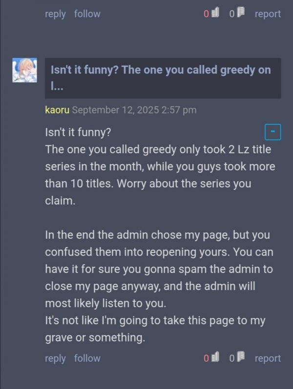Click thumbs-up icon on kaoru's comment
This screenshot has width=293, height=389.
coord(215,357)
